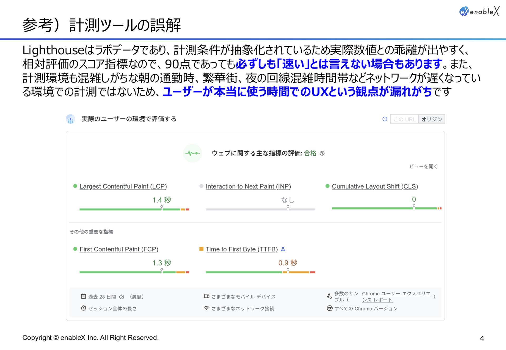Select the この URL tab
Image resolution: width=506 pixels, height=350 pixels.
click(x=404, y=119)
